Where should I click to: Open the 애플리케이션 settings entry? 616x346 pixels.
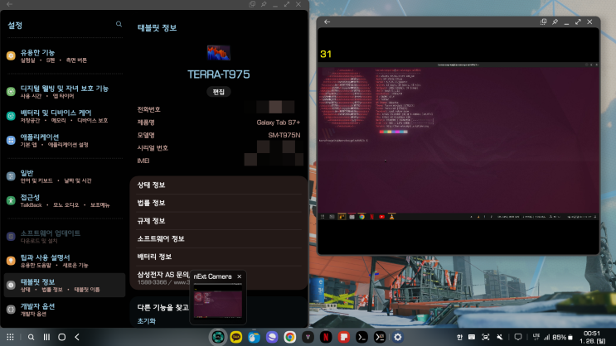click(x=65, y=141)
